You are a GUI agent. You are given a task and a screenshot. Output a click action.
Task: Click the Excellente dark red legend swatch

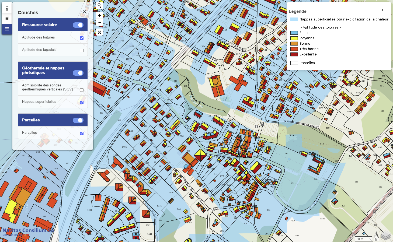[x=294, y=54]
